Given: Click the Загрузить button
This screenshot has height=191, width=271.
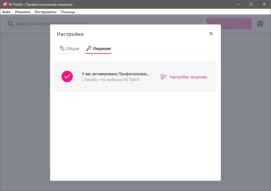Looking at the screenshot, I should [x=229, y=24].
